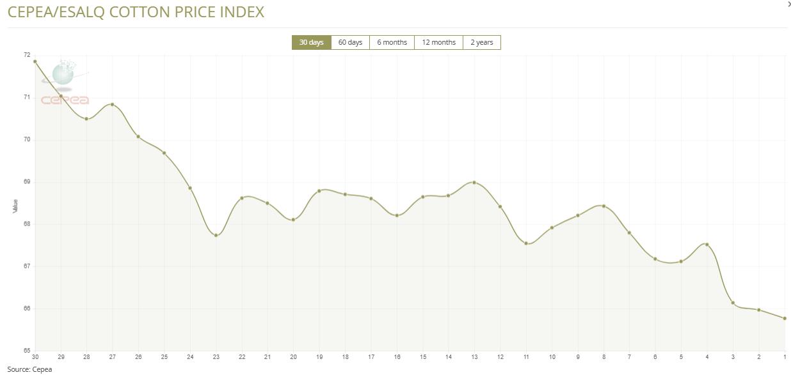The width and height of the screenshot is (791, 375).
Task: Open the 12 months chart view
Action: (x=438, y=42)
